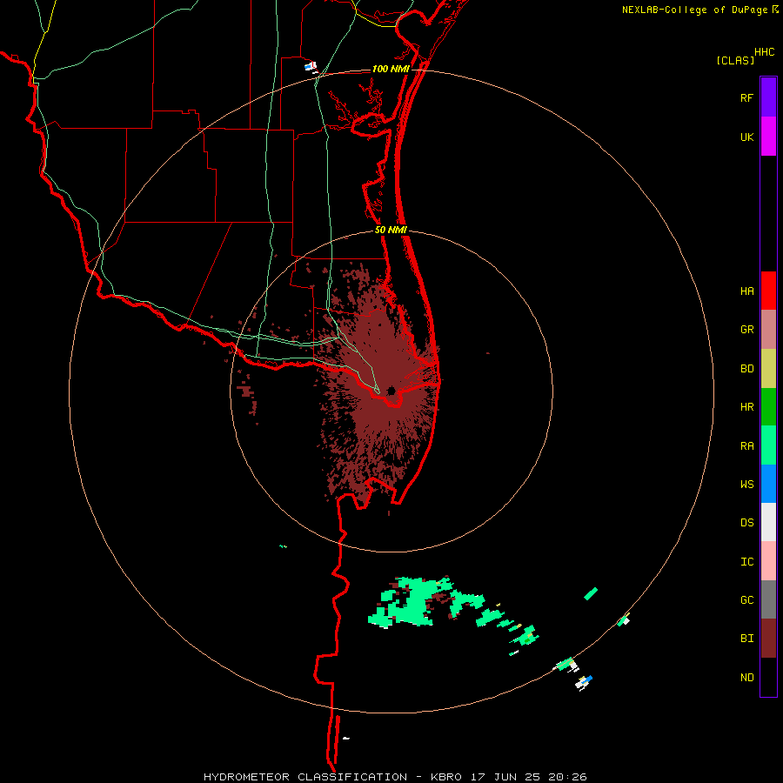Pick the RA light green legend swatch
Image resolution: width=783 pixels, height=783 pixels.
pyautogui.click(x=768, y=445)
